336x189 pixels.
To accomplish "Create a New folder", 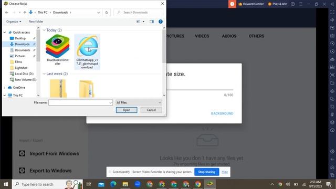I will click(x=36, y=22).
